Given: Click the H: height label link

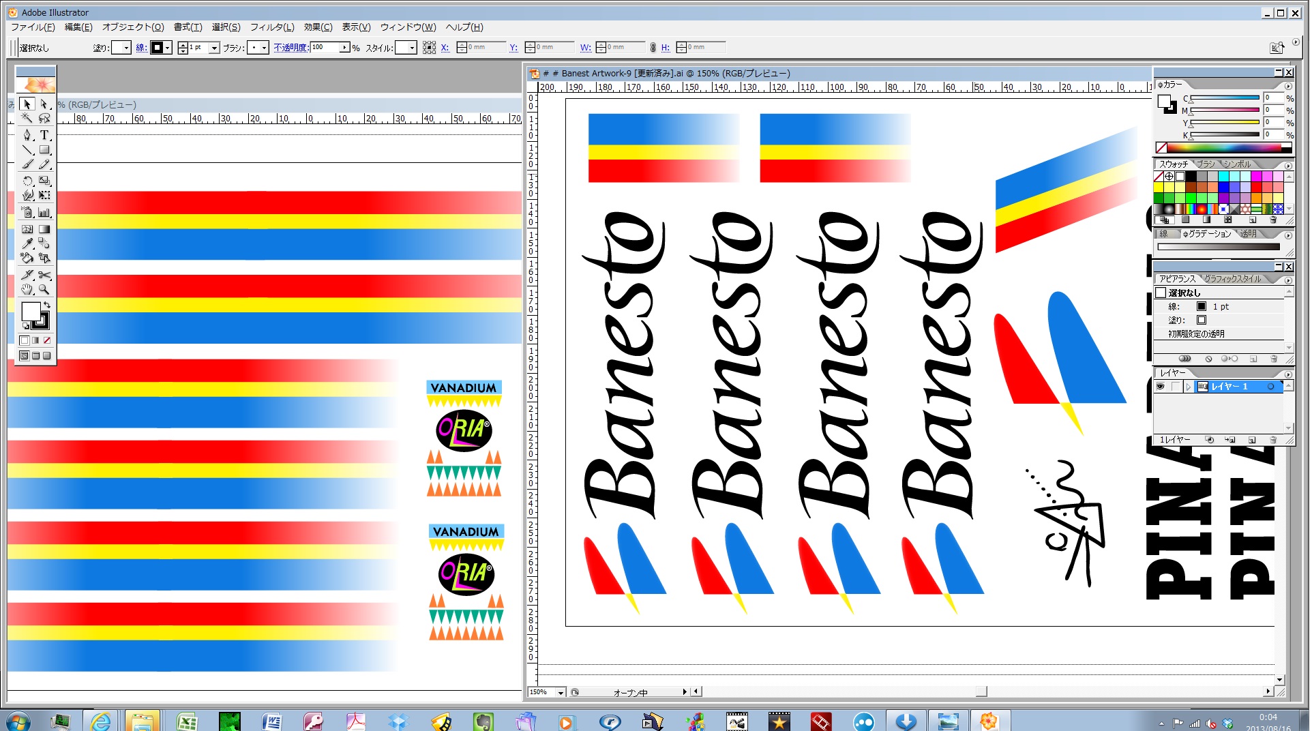Looking at the screenshot, I should point(665,48).
